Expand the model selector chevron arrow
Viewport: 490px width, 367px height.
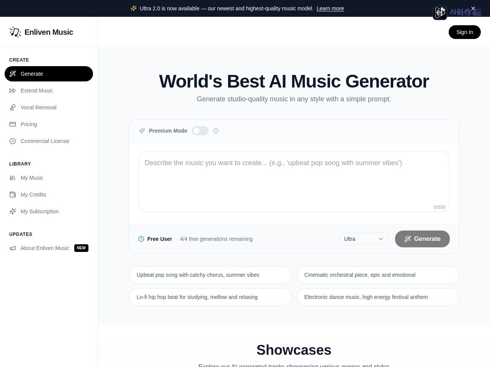coord(381,239)
